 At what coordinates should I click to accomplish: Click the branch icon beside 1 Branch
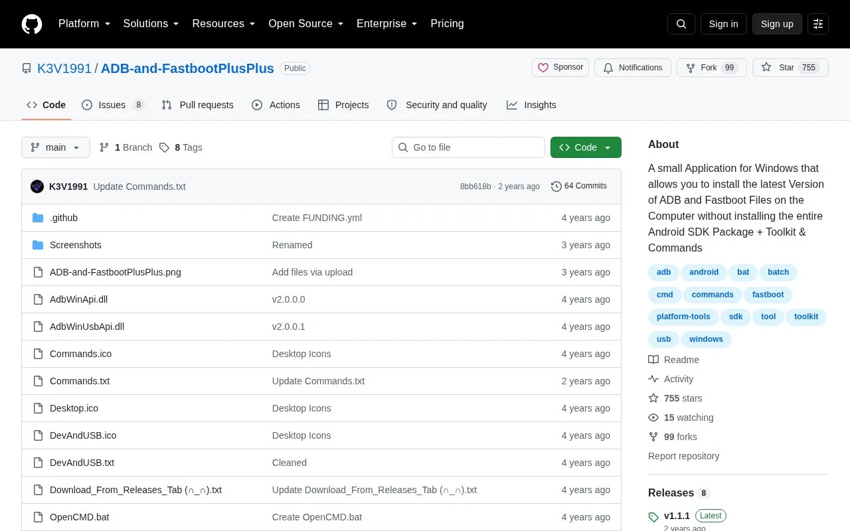tap(104, 147)
